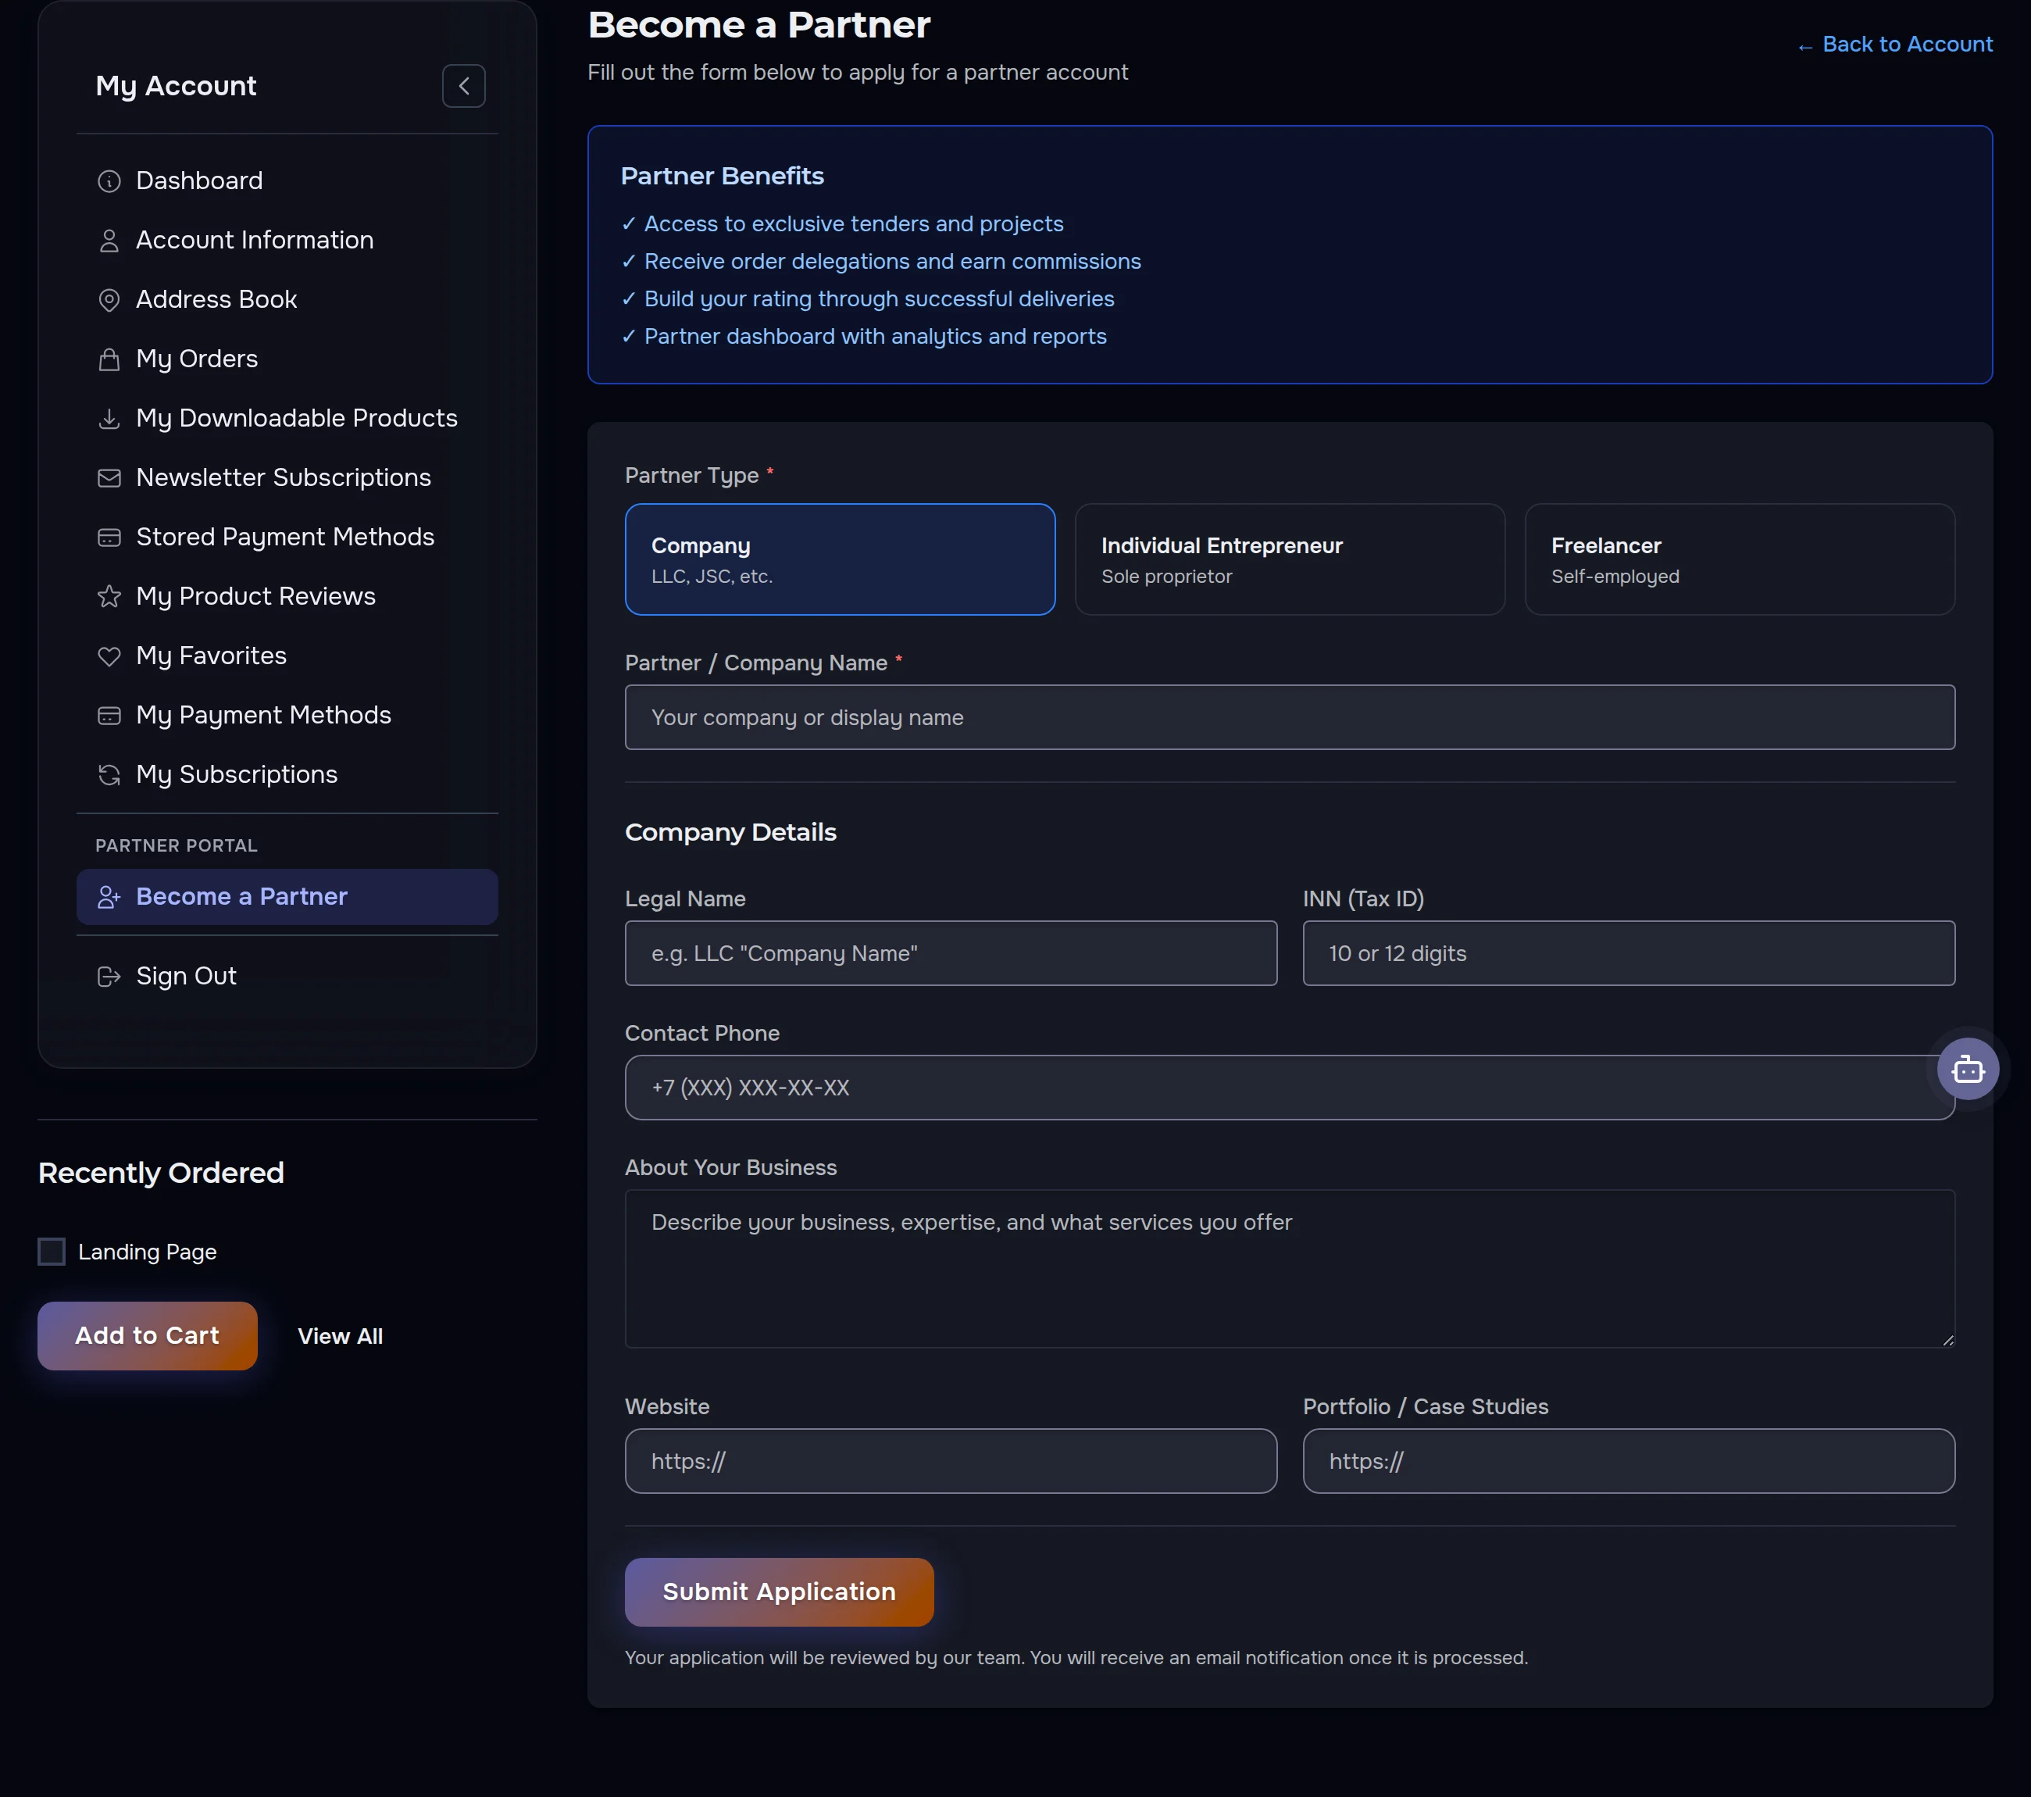
Task: Select the Company partner type
Action: [840, 559]
